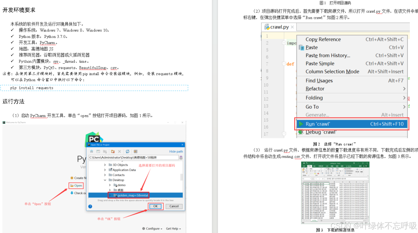Open the Go To submenu
Screen dimensions: 418x233
(352, 107)
